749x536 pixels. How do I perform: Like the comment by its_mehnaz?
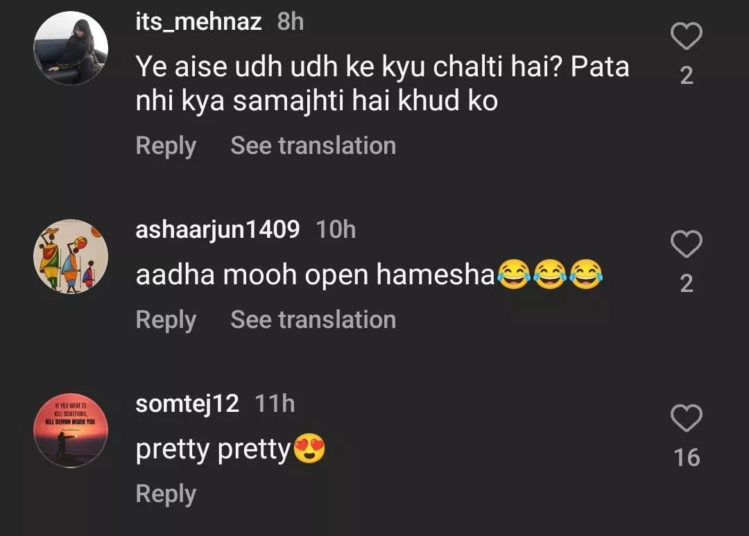687,36
